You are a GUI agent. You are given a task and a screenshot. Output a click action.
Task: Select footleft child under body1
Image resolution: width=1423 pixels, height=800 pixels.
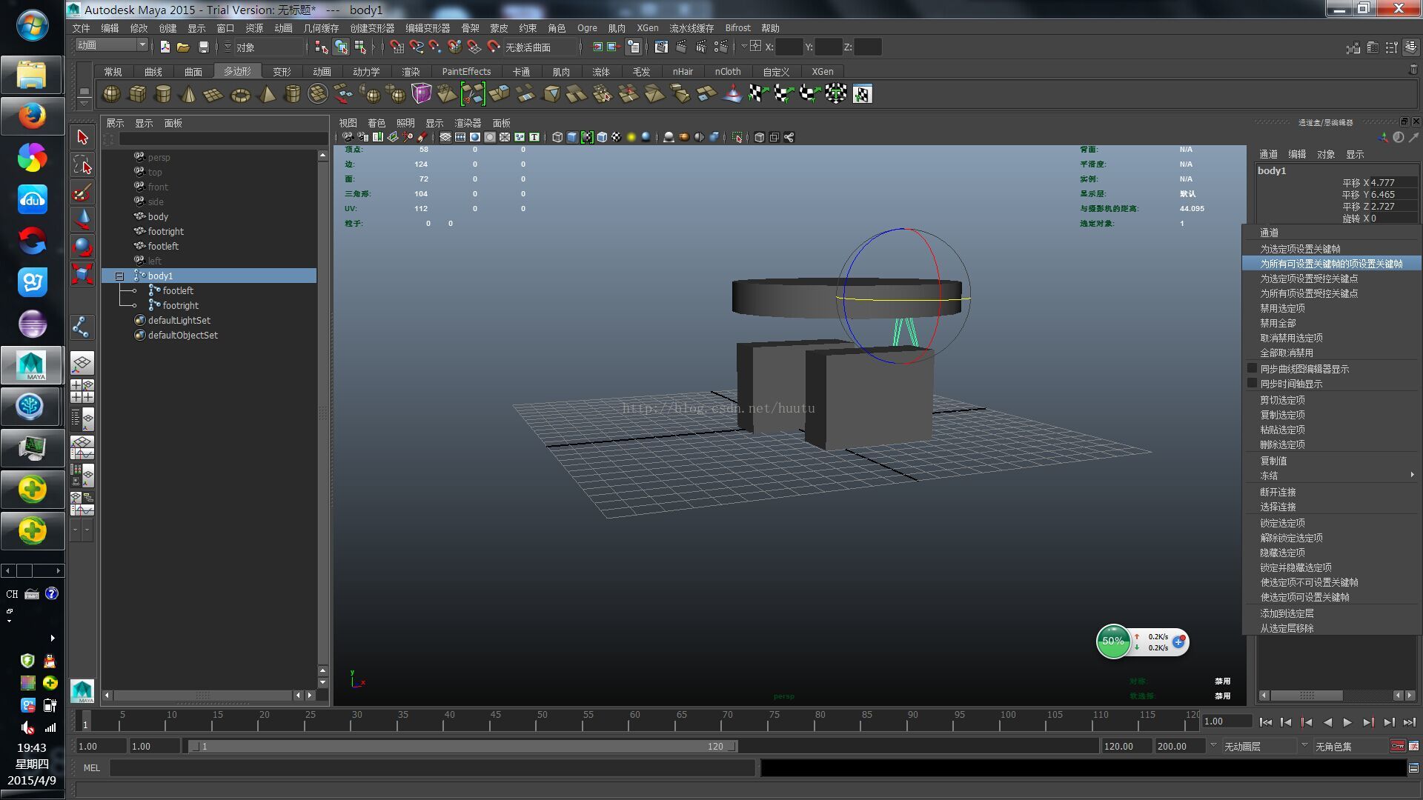pos(178,290)
